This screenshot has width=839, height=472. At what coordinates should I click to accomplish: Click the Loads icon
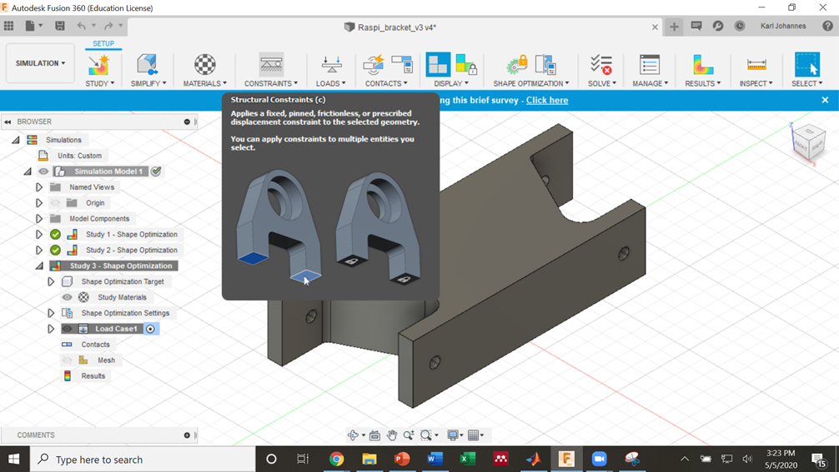[x=332, y=65]
